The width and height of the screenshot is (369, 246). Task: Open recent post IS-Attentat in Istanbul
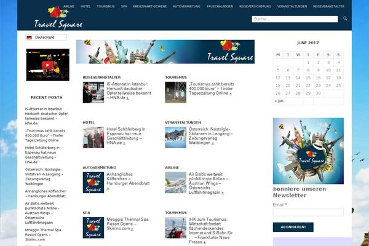(46, 116)
